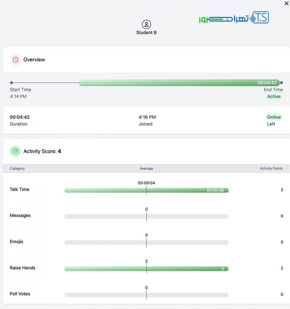The height and width of the screenshot is (309, 290).
Task: Click the timeline end point marker
Action: pyautogui.click(x=282, y=83)
